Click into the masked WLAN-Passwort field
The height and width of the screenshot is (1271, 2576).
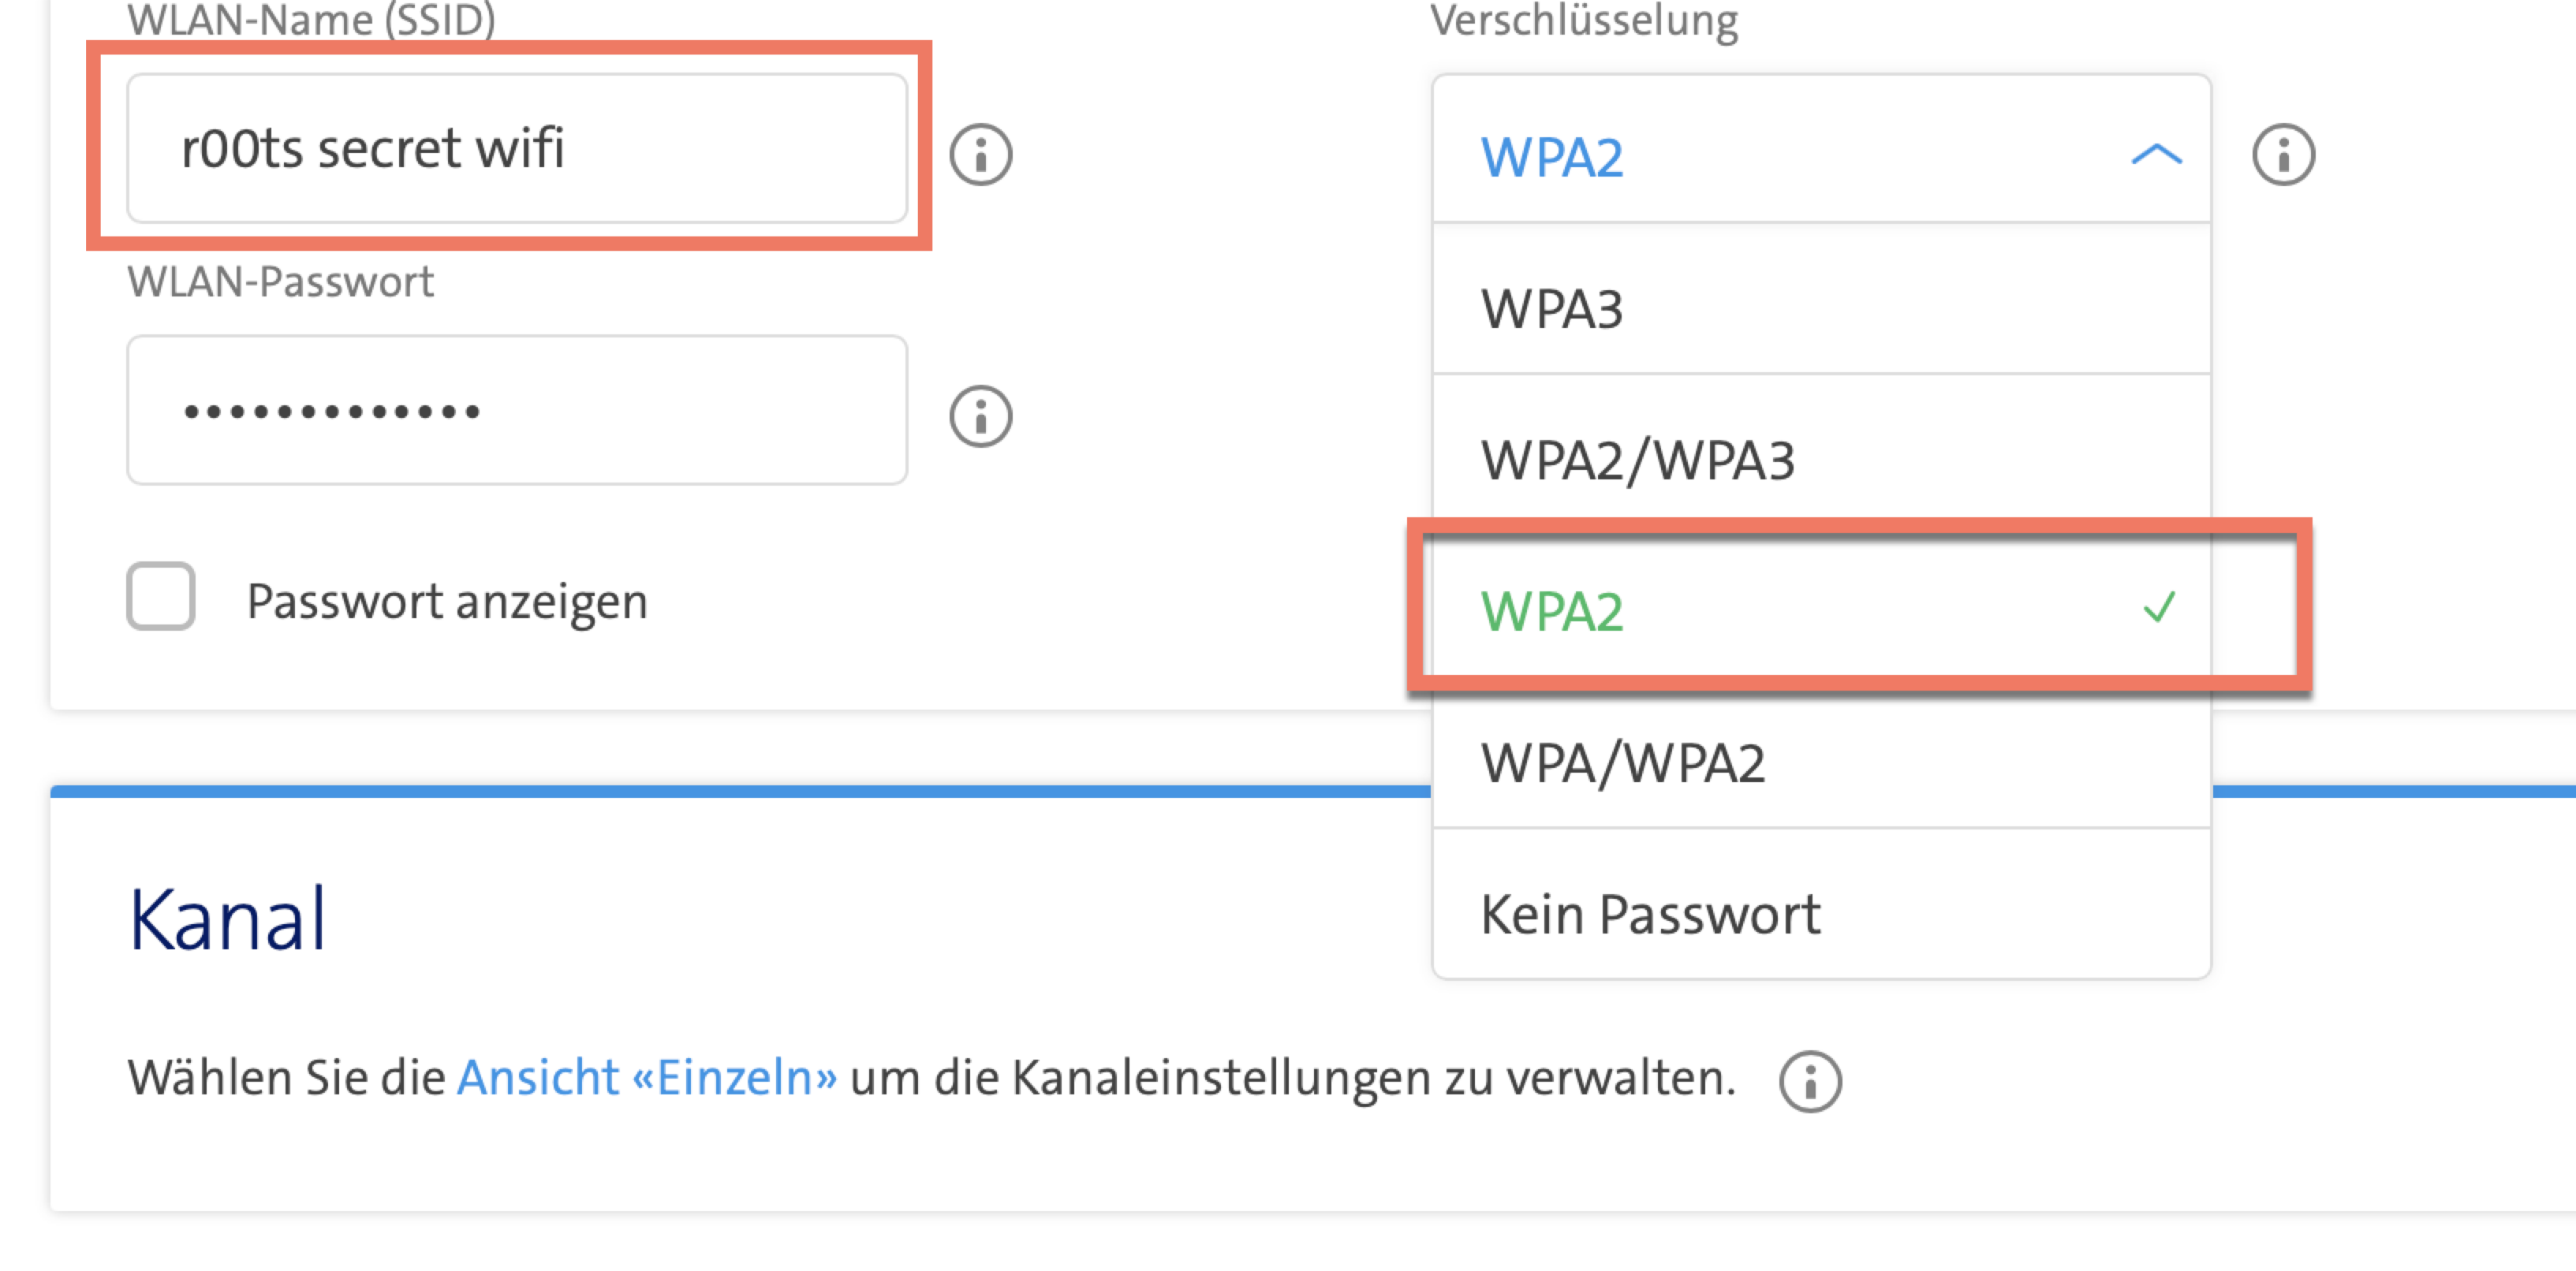(x=516, y=410)
